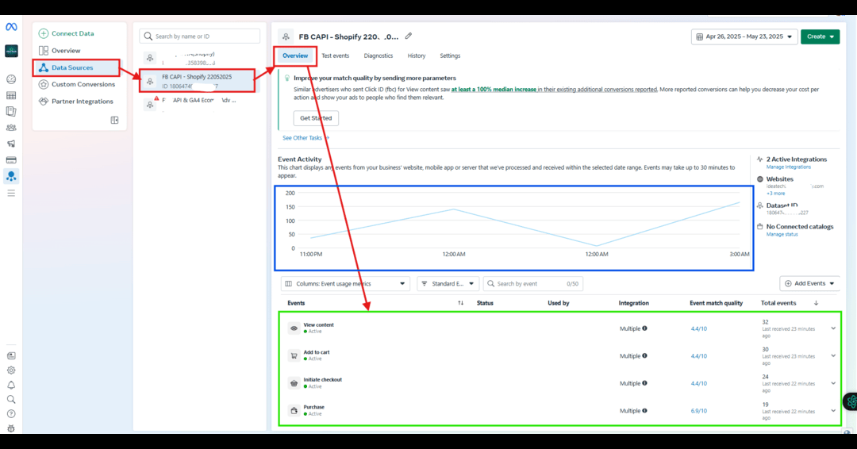Select Data Sources in navigation
Screen dimensions: 857x449
tap(76, 67)
